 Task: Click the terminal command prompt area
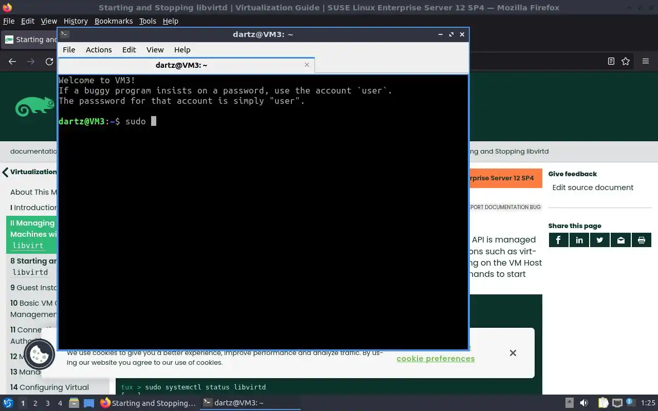tap(263, 212)
